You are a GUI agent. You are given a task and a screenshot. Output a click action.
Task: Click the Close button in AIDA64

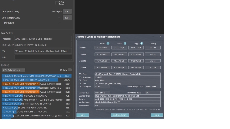[157, 115]
